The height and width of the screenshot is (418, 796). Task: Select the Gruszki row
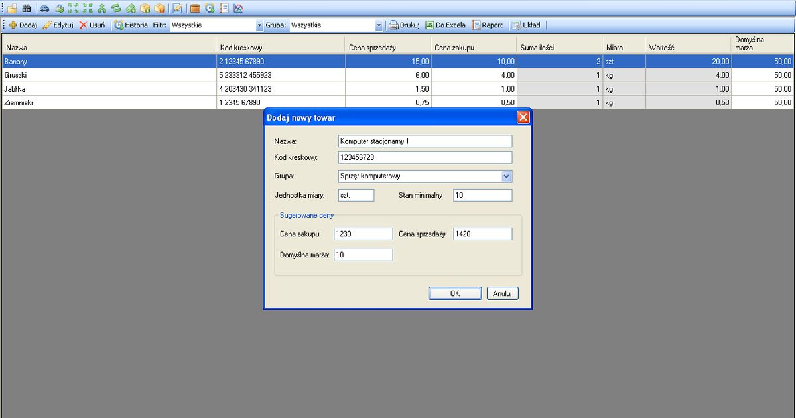[398, 75]
